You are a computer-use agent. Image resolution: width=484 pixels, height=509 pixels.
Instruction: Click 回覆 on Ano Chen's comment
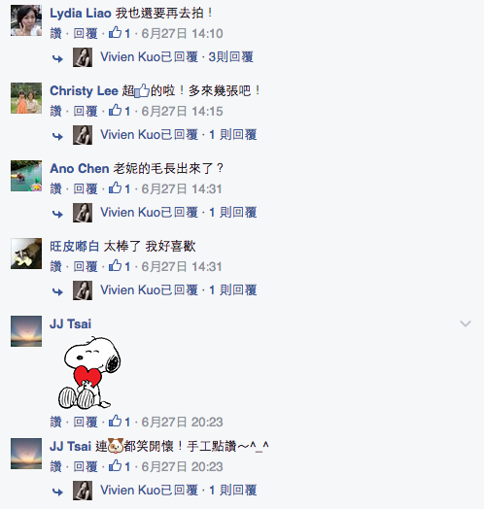86,188
